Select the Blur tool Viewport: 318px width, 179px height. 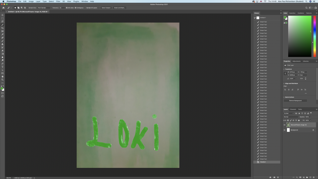2,57
